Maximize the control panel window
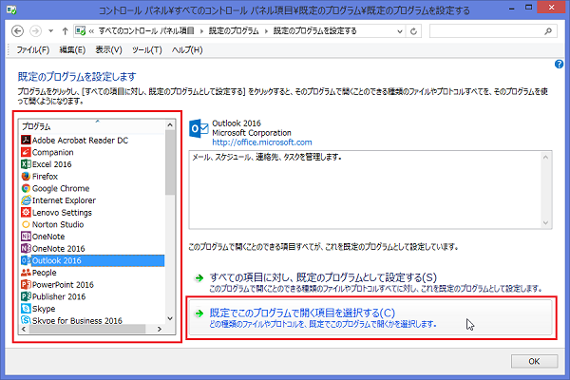570x380 pixels. coord(528,8)
